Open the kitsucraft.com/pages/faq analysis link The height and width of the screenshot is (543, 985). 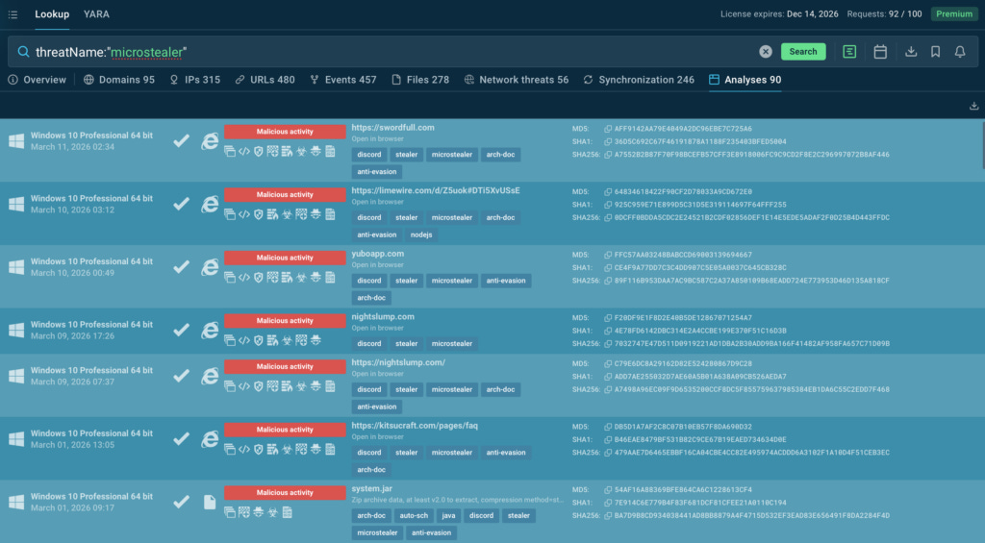tap(415, 426)
